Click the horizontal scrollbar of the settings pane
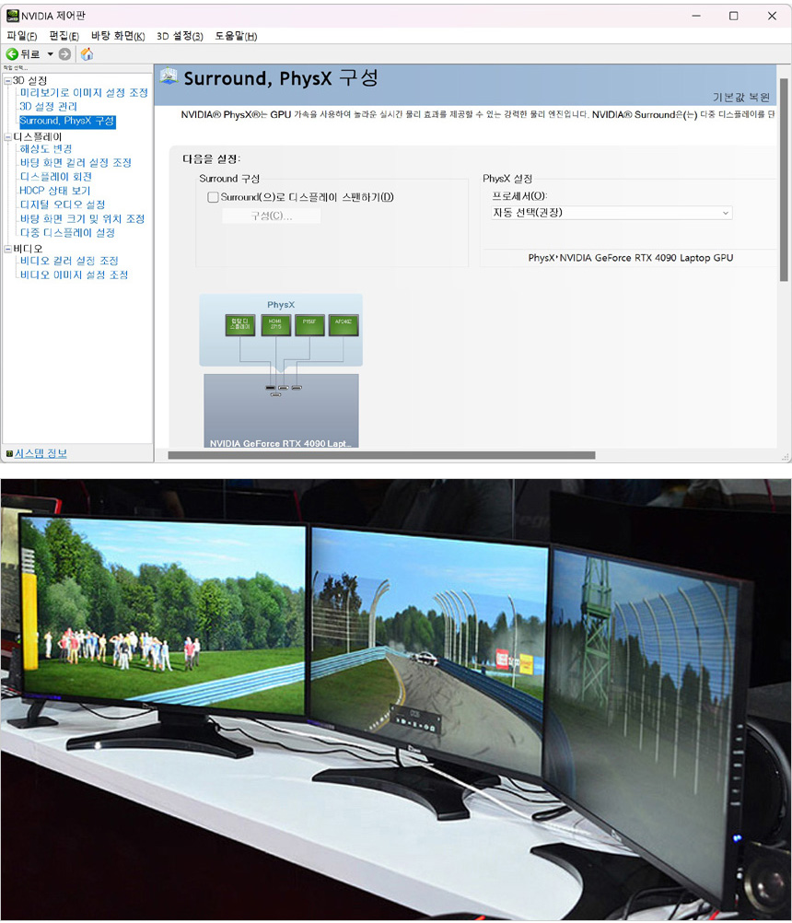The height and width of the screenshot is (923, 792). (x=381, y=455)
